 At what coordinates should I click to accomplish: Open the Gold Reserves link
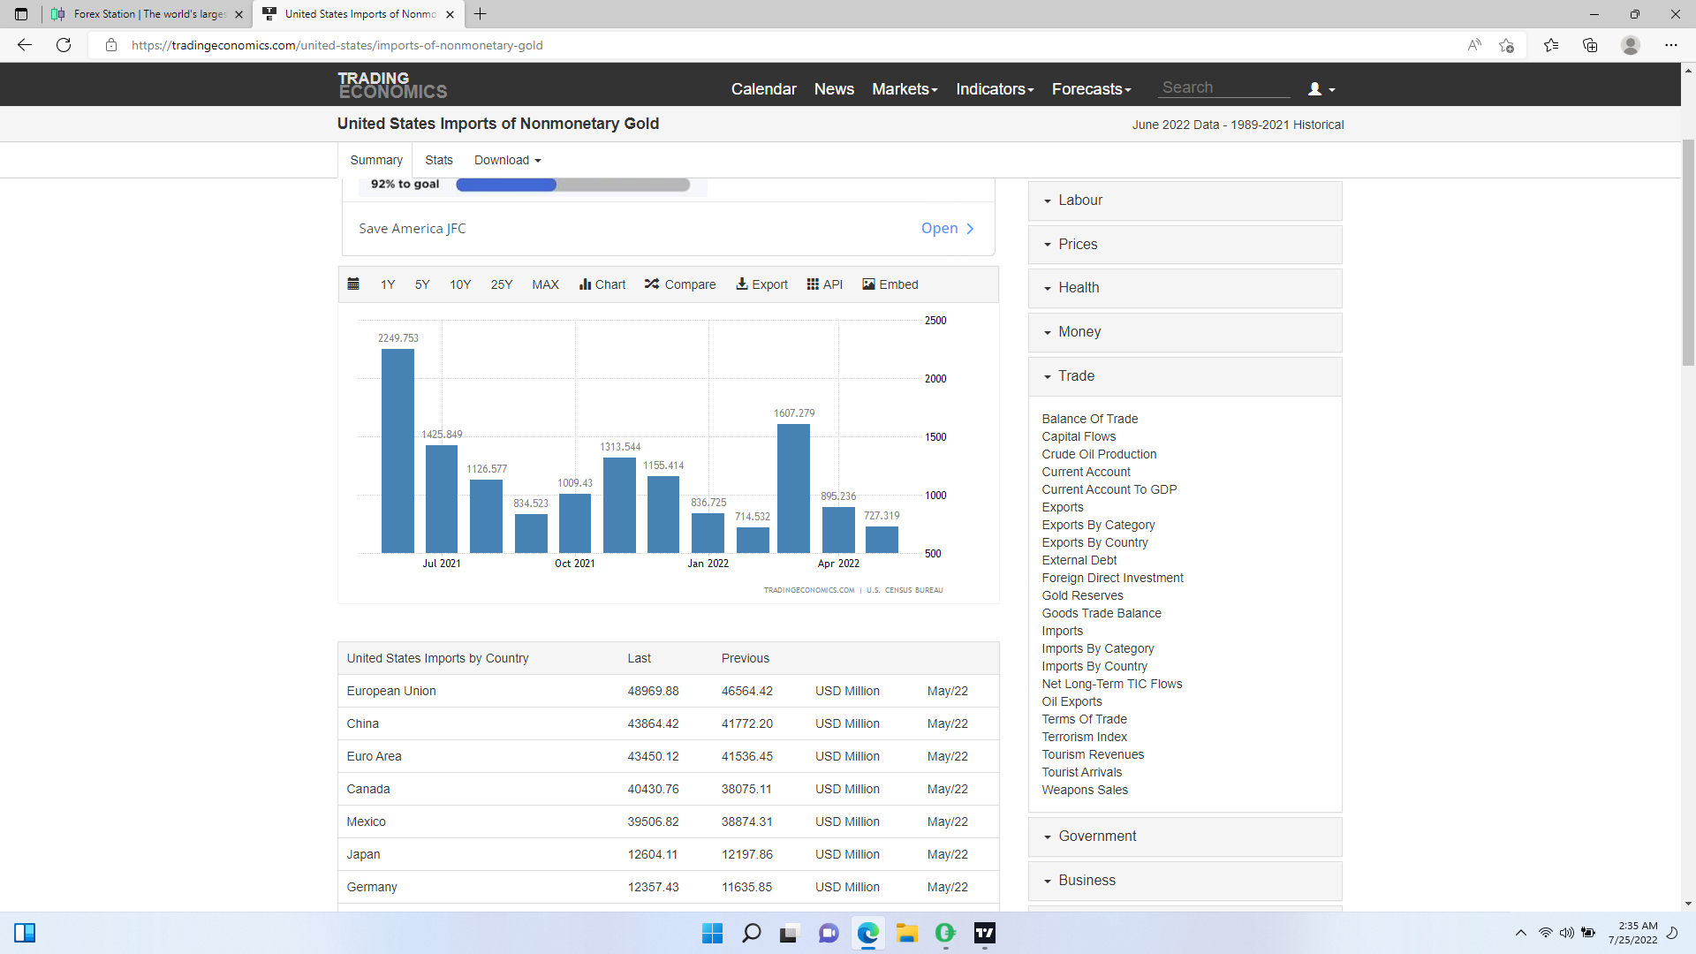1082,595
